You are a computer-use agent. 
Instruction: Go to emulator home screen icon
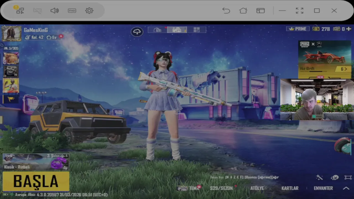pos(243,11)
